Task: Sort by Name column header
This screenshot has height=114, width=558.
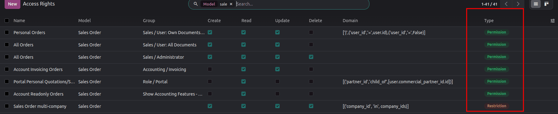Action: pyautogui.click(x=19, y=21)
